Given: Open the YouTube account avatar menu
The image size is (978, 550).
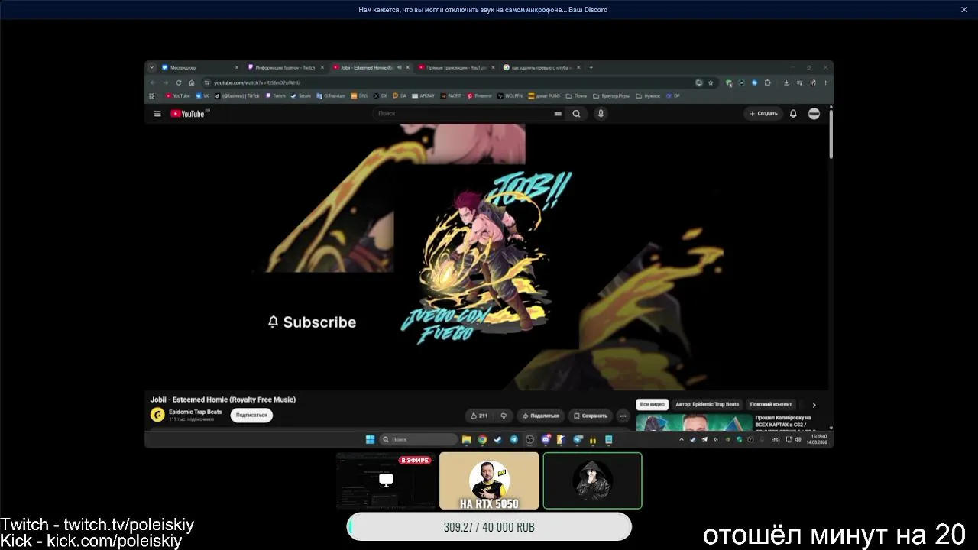Looking at the screenshot, I should (814, 114).
